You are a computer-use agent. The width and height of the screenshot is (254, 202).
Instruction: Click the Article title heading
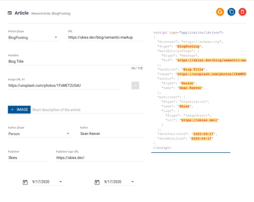pyautogui.click(x=22, y=13)
